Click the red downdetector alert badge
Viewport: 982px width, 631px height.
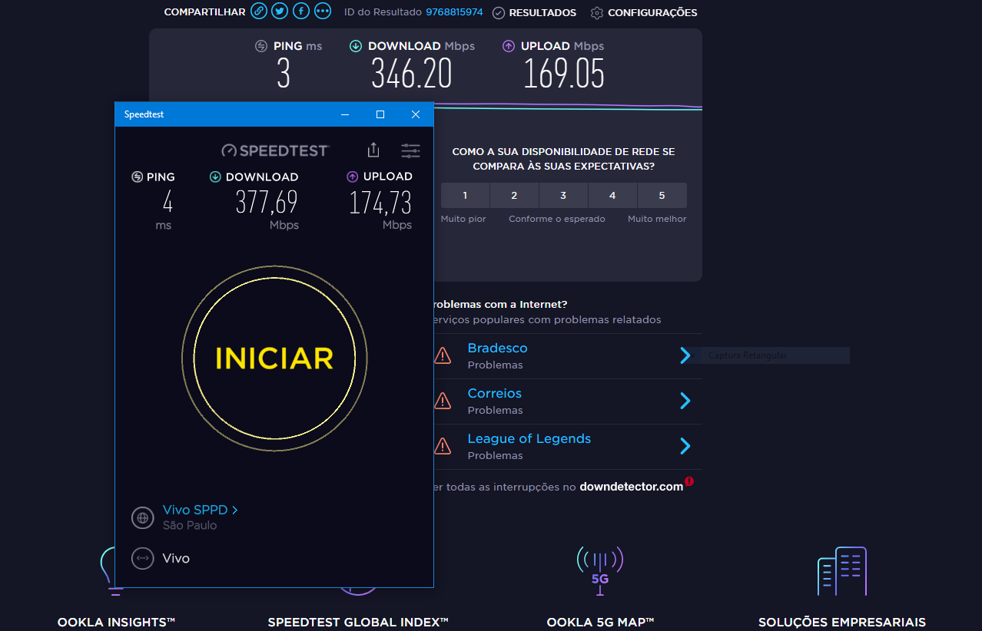coord(689,481)
